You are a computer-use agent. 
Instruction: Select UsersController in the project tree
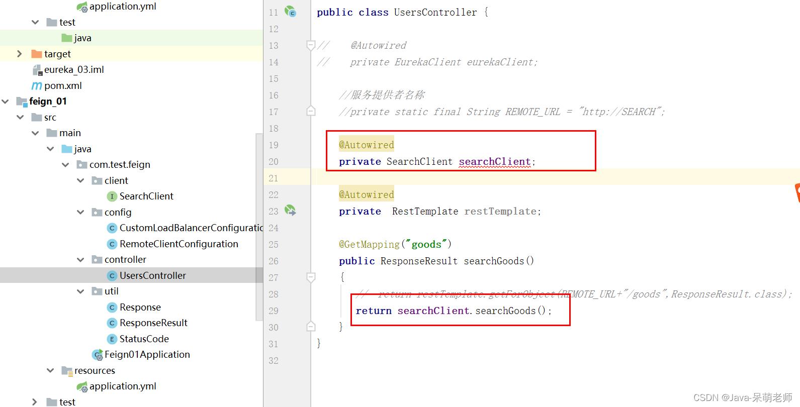(153, 276)
